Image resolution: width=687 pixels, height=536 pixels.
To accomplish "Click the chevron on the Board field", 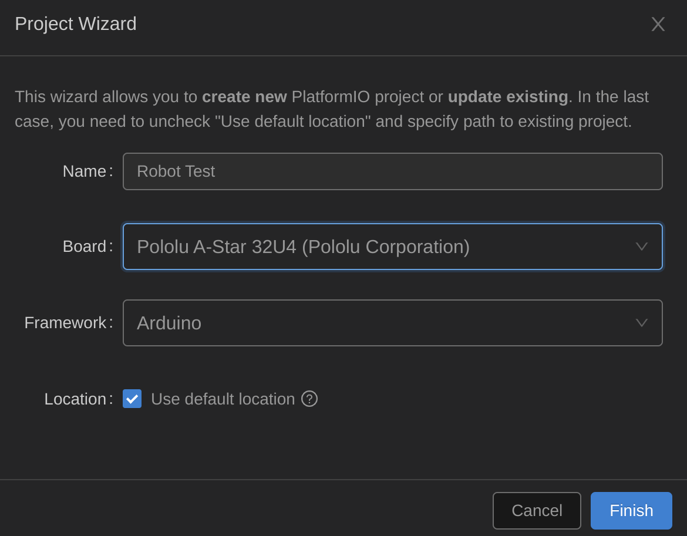I will [x=641, y=247].
